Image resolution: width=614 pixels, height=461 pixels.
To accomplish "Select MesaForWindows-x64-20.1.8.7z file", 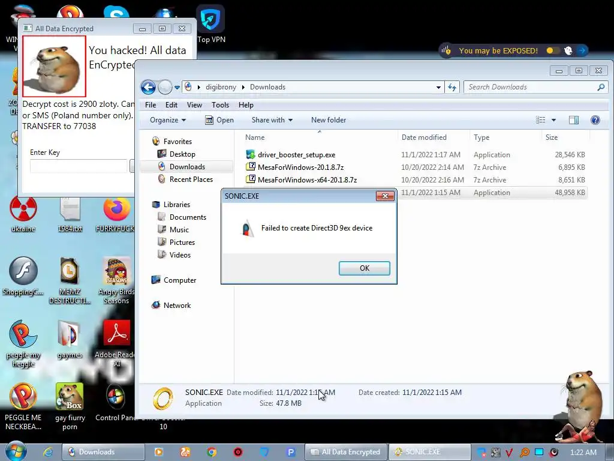I will point(307,180).
